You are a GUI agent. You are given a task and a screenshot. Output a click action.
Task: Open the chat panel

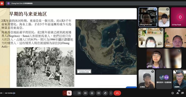pyautogui.click(x=183, y=93)
